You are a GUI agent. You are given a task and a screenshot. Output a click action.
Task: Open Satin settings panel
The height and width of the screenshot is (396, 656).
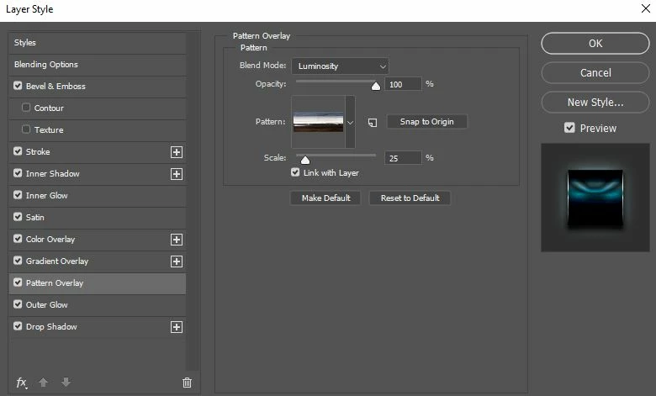point(34,218)
